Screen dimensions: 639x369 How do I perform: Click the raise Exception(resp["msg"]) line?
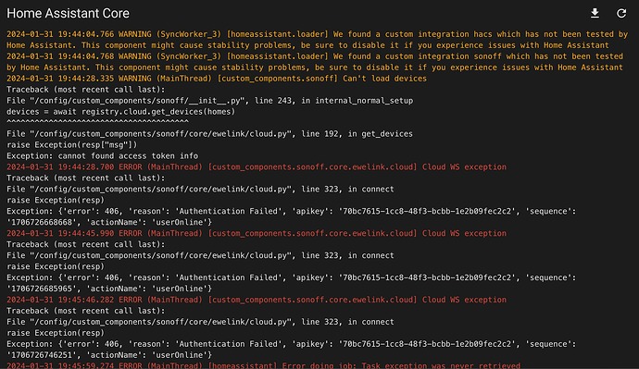click(x=71, y=145)
